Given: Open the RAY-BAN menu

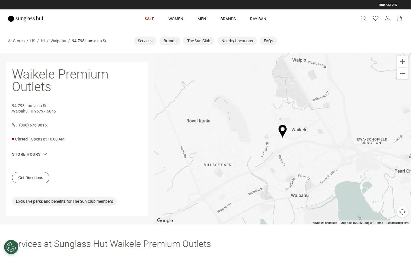Looking at the screenshot, I should 258,19.
